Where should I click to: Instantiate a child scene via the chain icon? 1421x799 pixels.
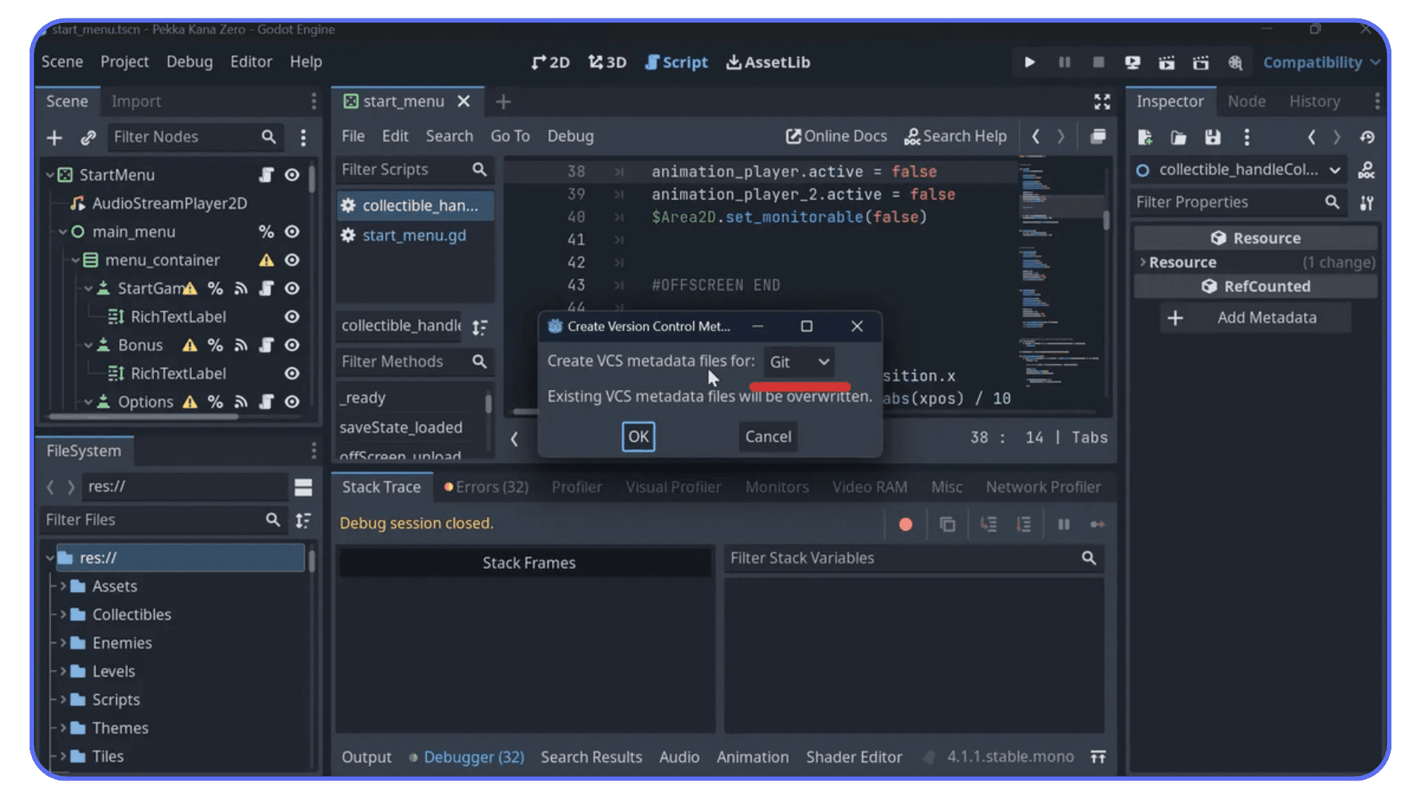coord(89,137)
